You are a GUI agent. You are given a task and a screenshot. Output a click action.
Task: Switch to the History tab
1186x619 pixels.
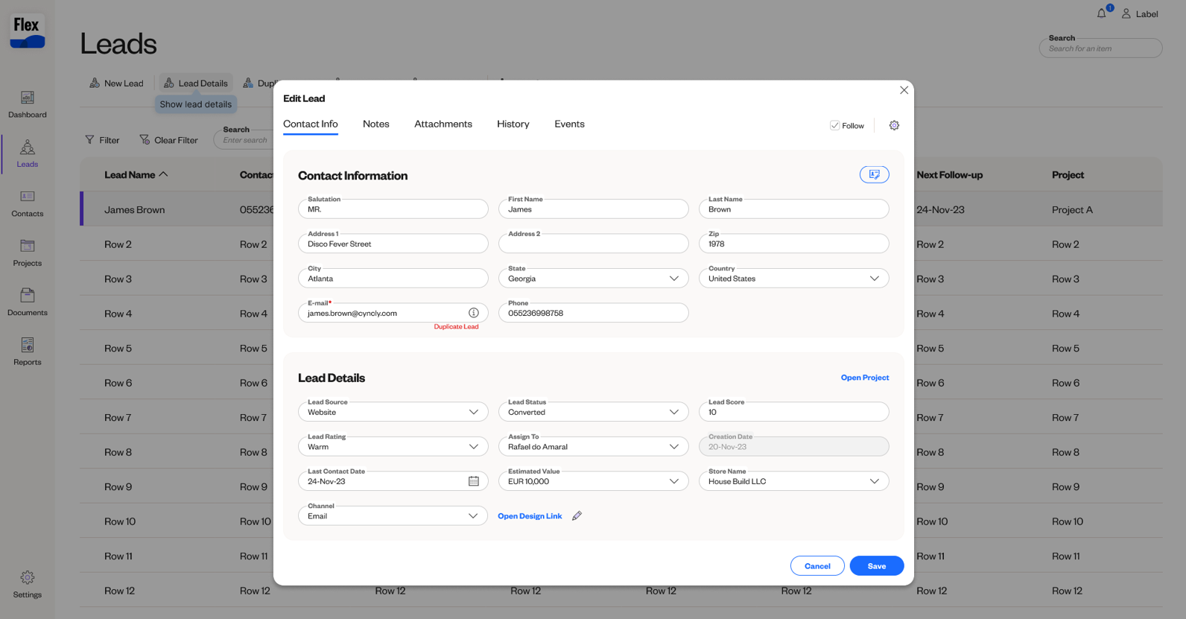(513, 124)
